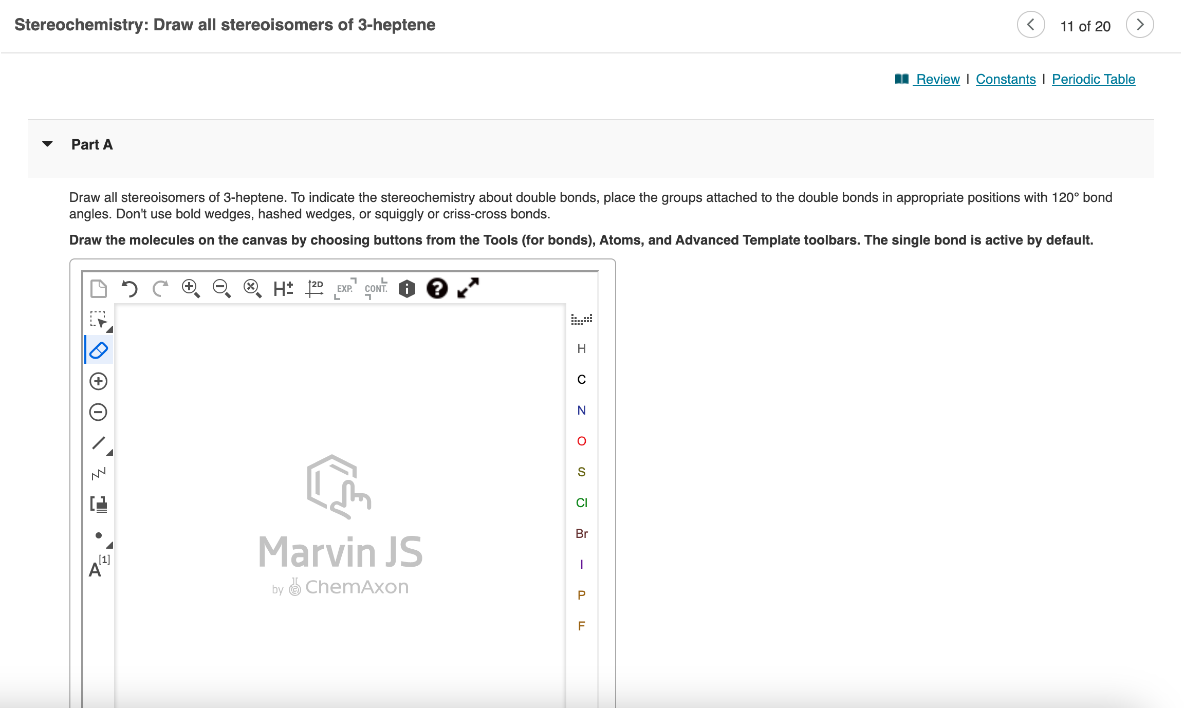This screenshot has height=708, width=1184.
Task: Collapse the Part A section triangle
Action: coord(47,144)
